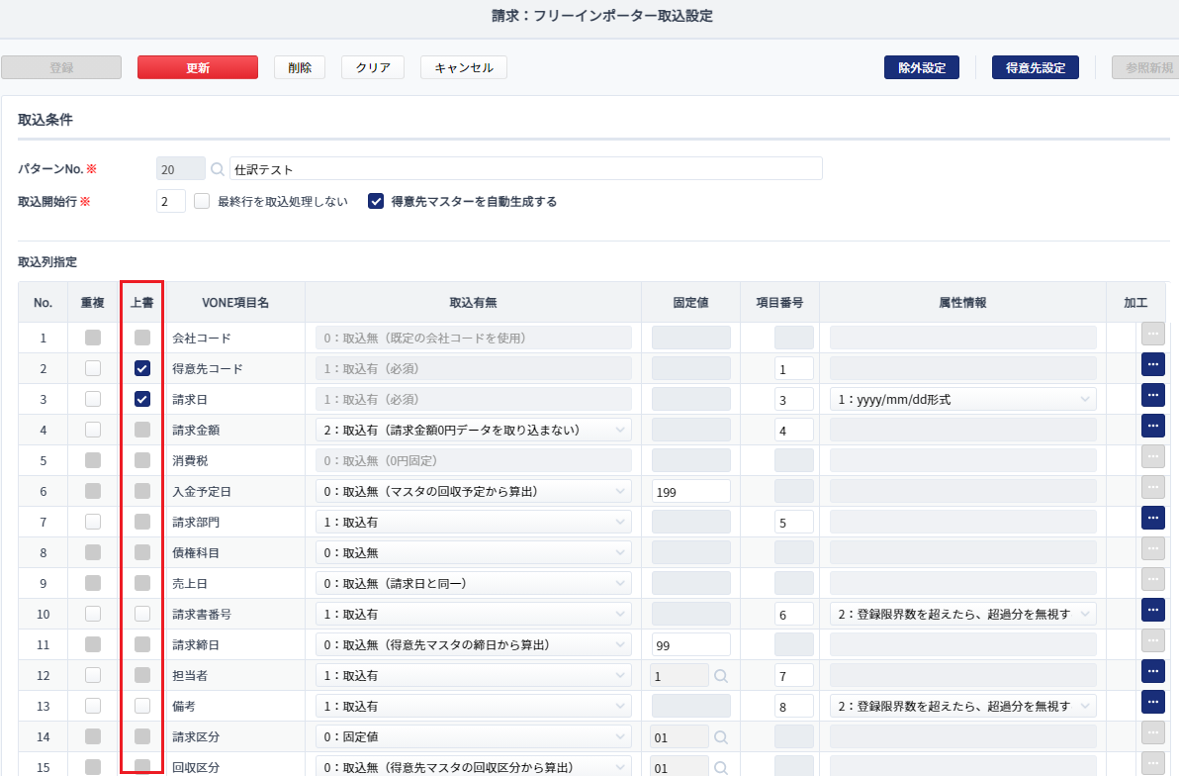Uncheck 上書 checkbox for 得意先コード
1179x776 pixels.
pos(142,368)
